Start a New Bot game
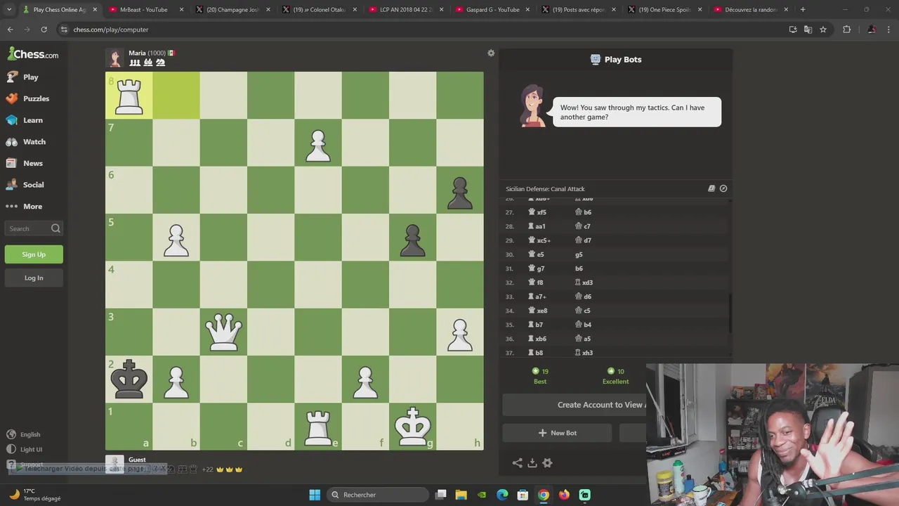This screenshot has width=899, height=506. pos(557,433)
